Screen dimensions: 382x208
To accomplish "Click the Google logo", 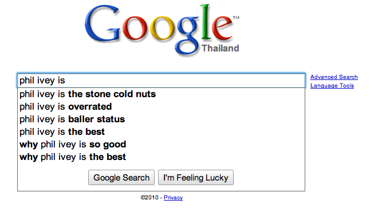I will [162, 30].
